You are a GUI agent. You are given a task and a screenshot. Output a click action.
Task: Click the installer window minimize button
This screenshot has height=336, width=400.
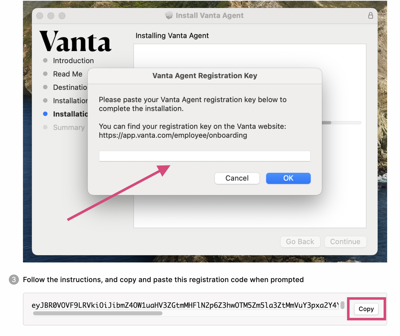click(51, 16)
